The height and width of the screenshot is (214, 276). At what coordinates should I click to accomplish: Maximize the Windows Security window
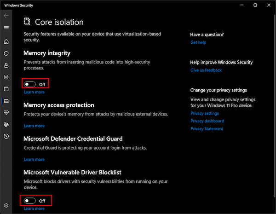255,5
